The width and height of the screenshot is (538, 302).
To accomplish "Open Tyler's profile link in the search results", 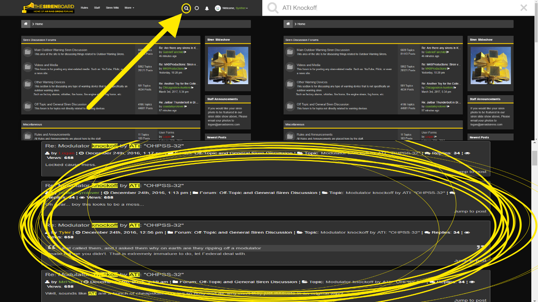I will click(x=65, y=232).
